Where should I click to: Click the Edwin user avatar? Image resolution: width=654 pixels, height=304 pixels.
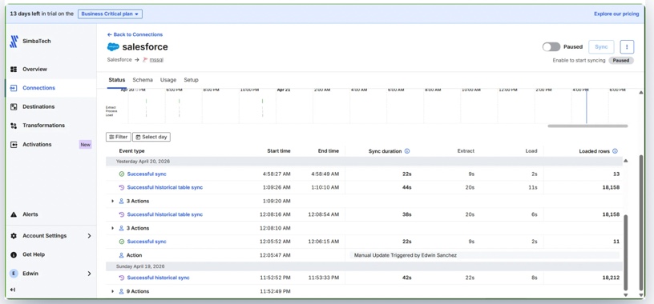[x=14, y=274]
